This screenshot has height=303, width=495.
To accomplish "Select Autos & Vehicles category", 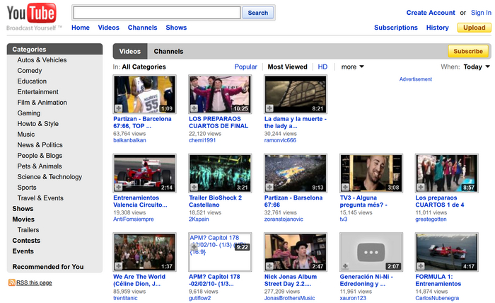I will [x=42, y=60].
